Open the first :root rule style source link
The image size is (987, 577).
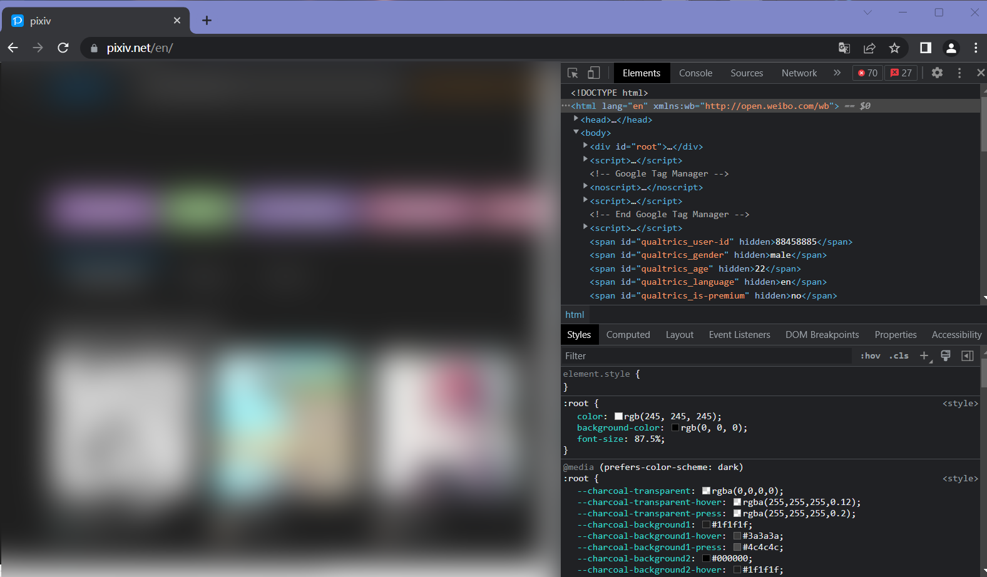point(960,404)
